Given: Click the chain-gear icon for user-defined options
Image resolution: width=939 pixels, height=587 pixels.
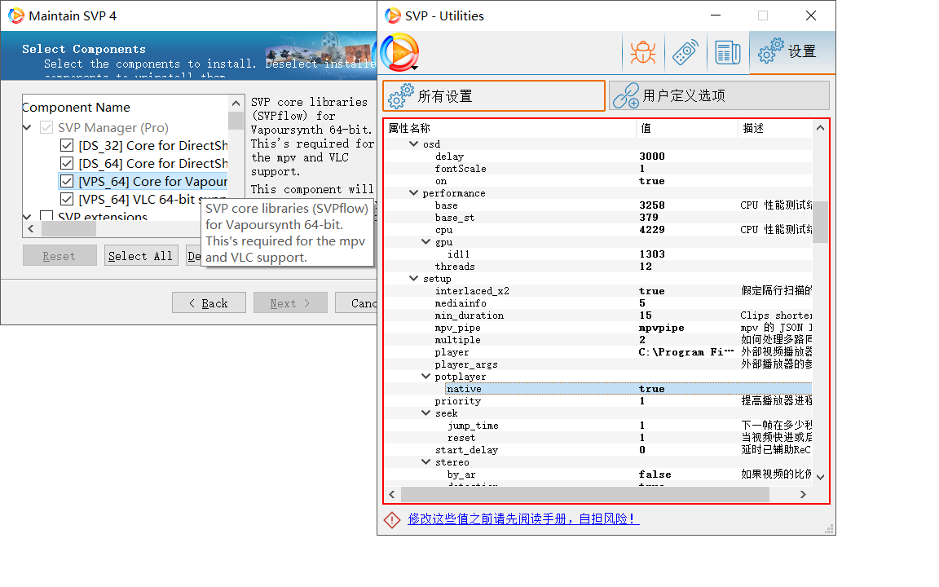Looking at the screenshot, I should point(626,95).
